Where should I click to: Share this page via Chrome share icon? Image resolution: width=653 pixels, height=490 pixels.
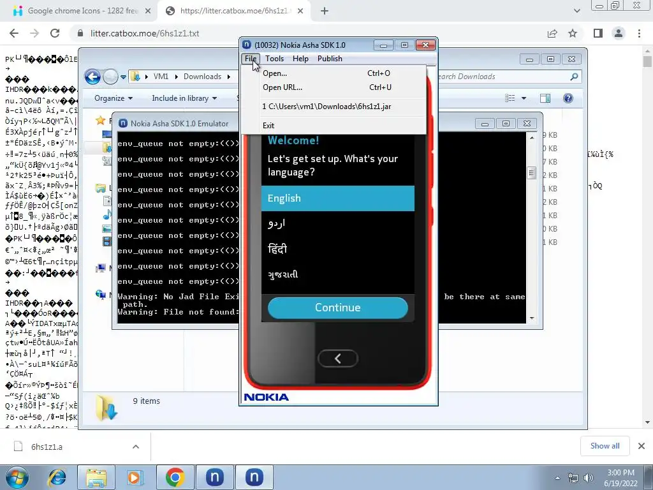coord(552,33)
